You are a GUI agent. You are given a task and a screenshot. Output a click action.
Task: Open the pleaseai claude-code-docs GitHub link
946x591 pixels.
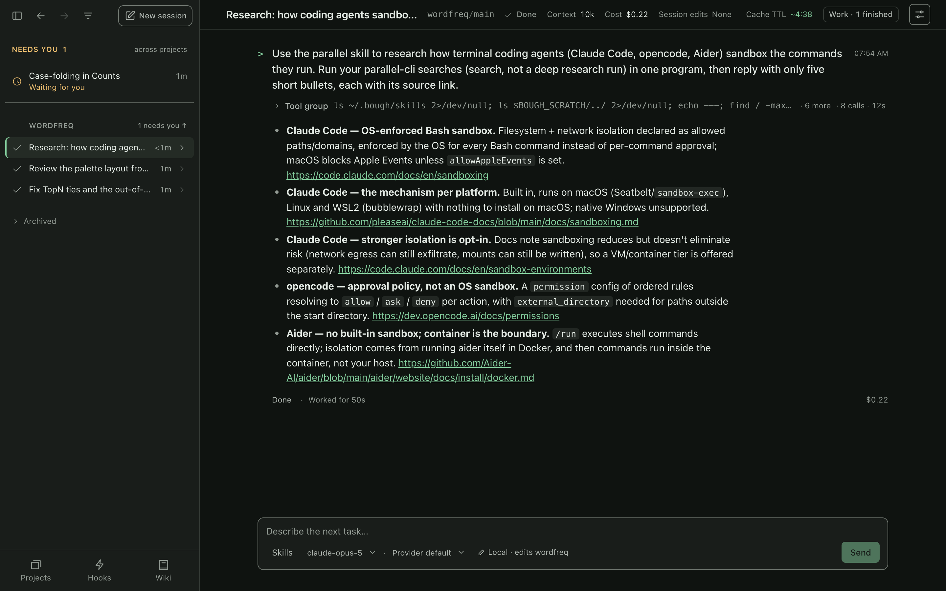pyautogui.click(x=462, y=222)
